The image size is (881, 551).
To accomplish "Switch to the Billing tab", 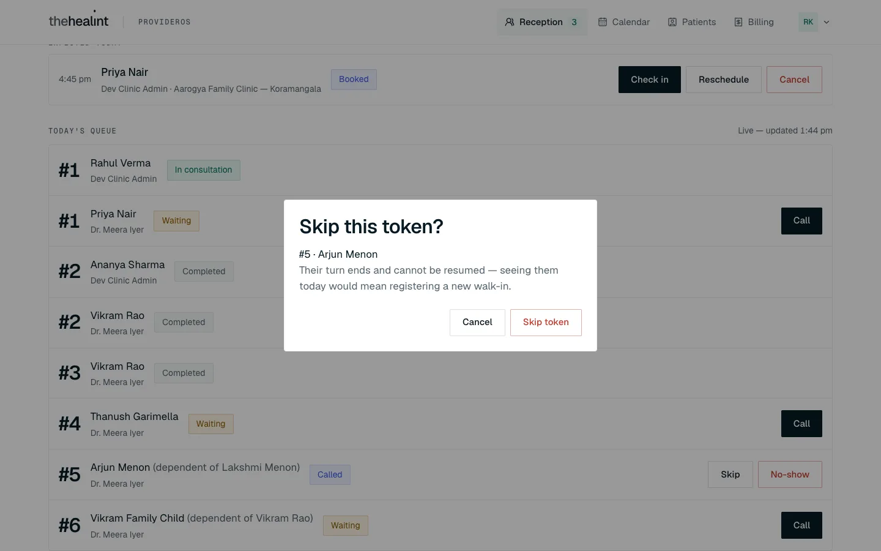I will 754,22.
